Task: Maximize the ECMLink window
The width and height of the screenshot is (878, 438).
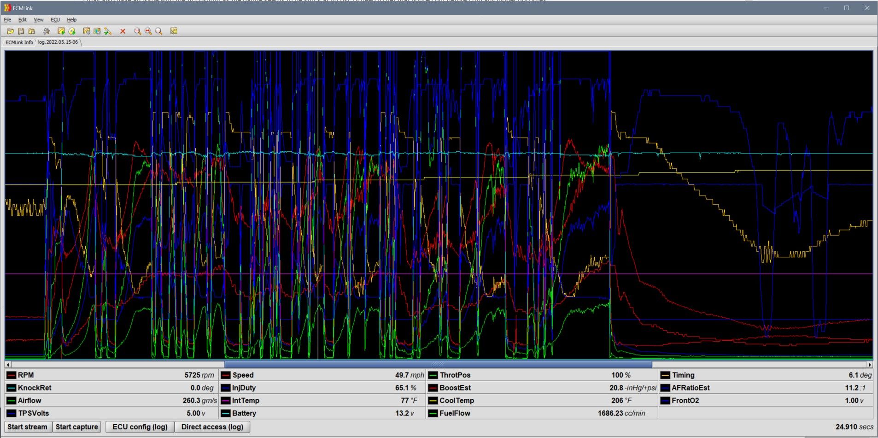Action: 847,8
